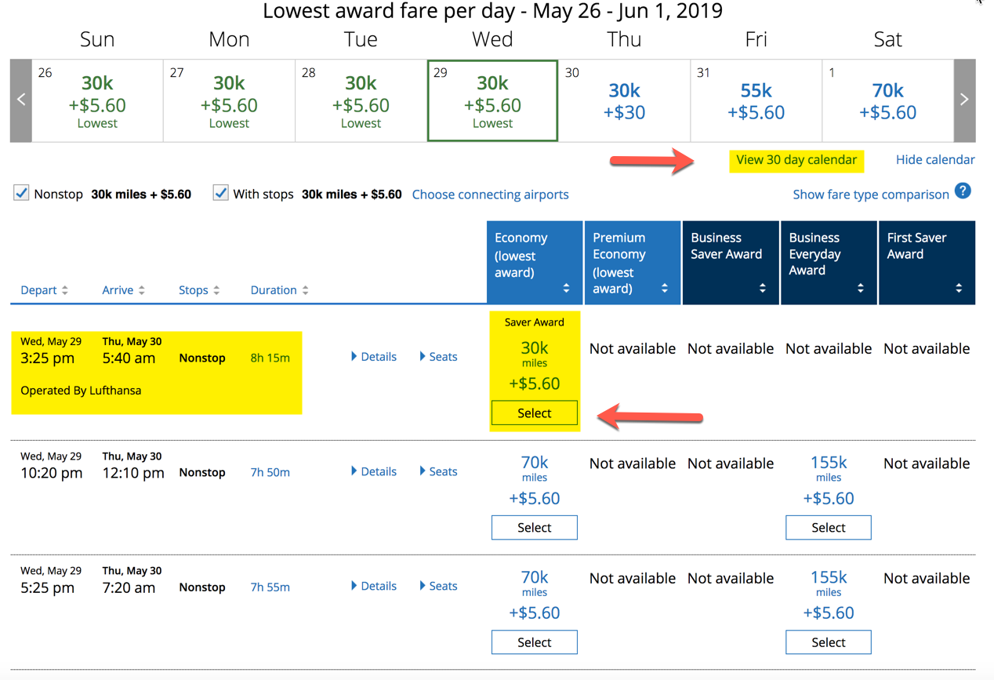Viewport: 994px width, 680px height.
Task: Uncheck the With stops filter checkbox
Action: 220,192
